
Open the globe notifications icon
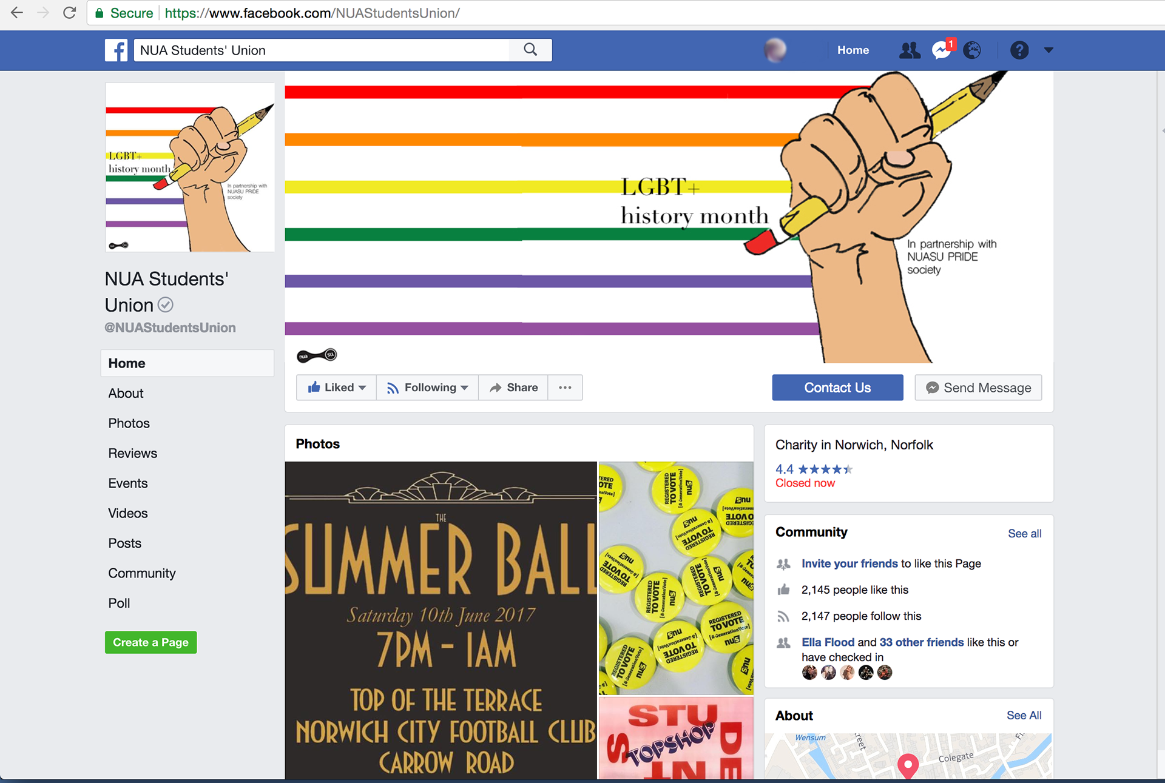pyautogui.click(x=972, y=50)
